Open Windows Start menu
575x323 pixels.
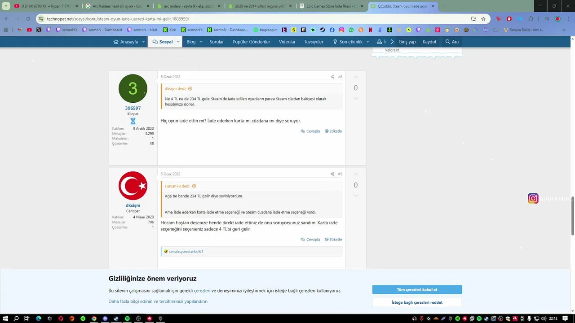tap(6, 319)
